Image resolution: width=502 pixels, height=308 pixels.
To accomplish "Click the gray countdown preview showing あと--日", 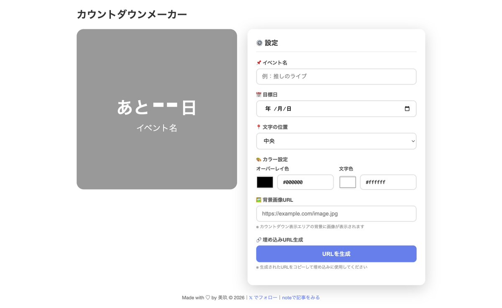I will [157, 109].
